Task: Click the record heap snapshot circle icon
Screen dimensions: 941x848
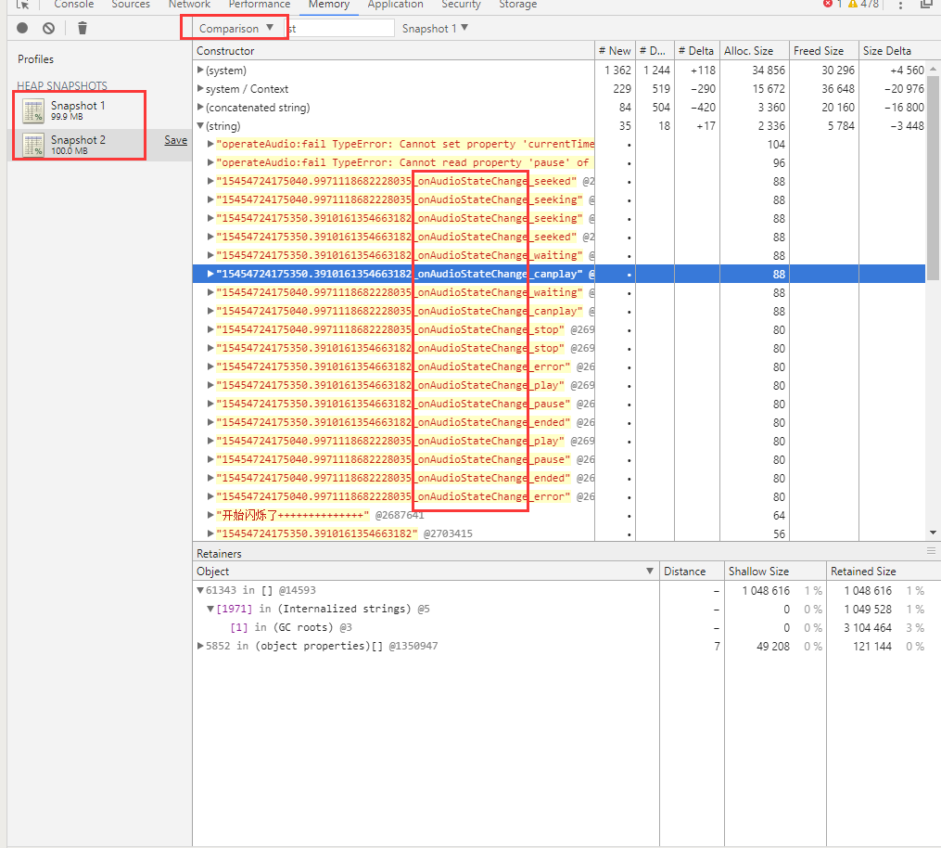Action: (22, 28)
